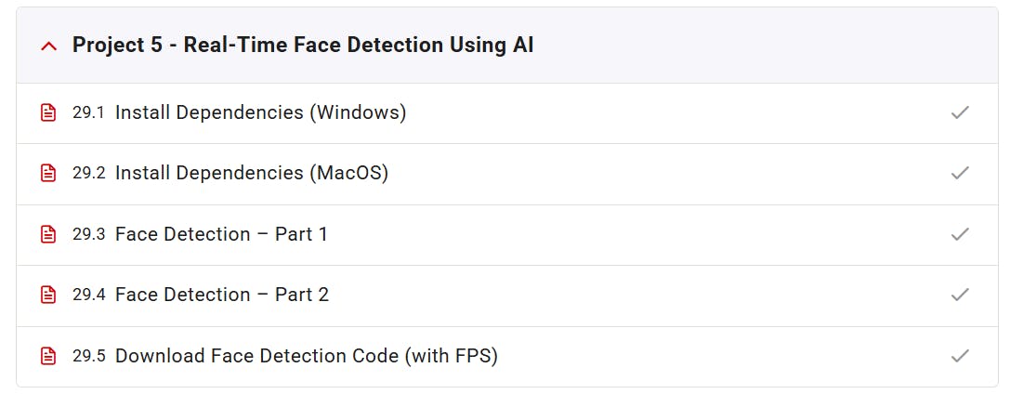1010x394 pixels.
Task: Click document icon beside Install Dependencies (MacOS)
Action: coord(47,174)
